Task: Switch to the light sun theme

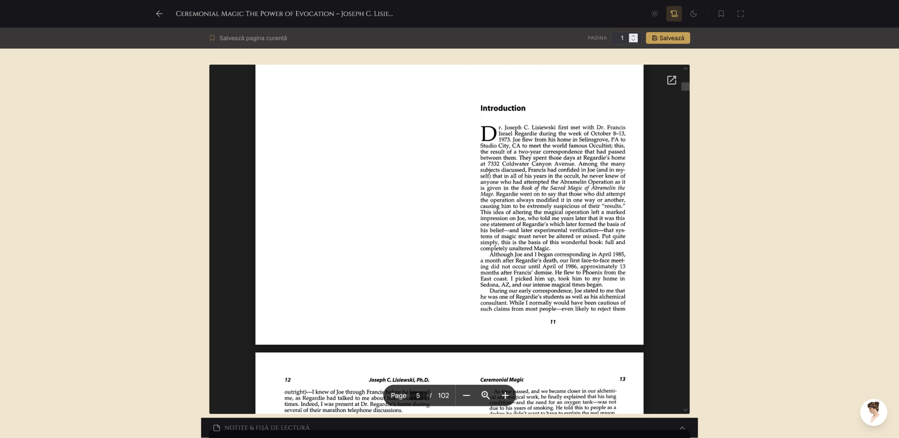Action: 655,13
